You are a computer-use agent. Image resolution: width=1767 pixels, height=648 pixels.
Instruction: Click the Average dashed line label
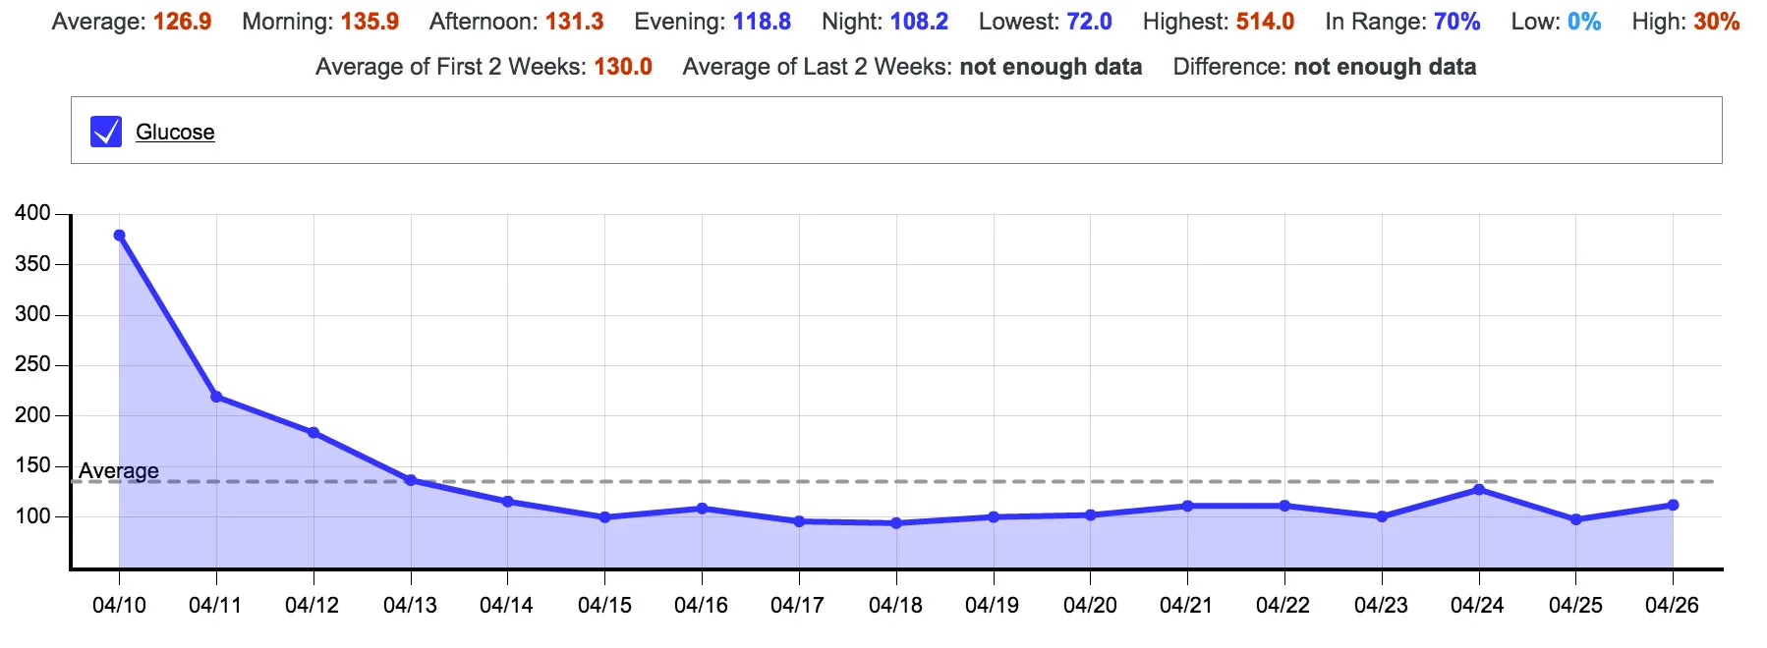click(x=119, y=471)
